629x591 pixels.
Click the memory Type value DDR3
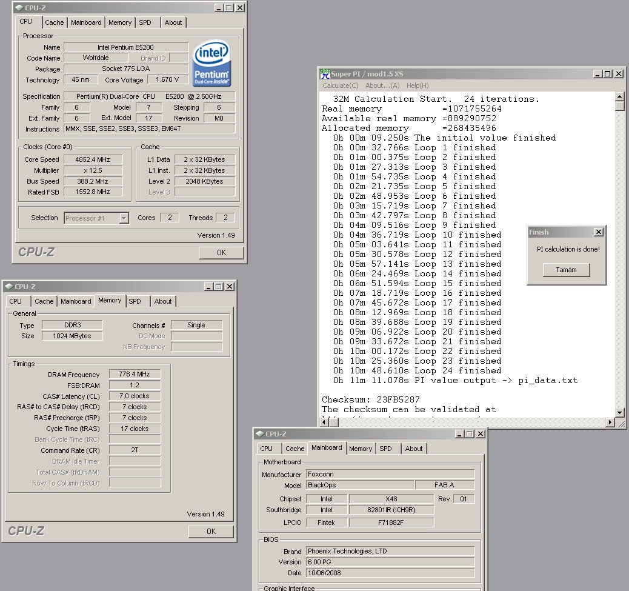(72, 325)
